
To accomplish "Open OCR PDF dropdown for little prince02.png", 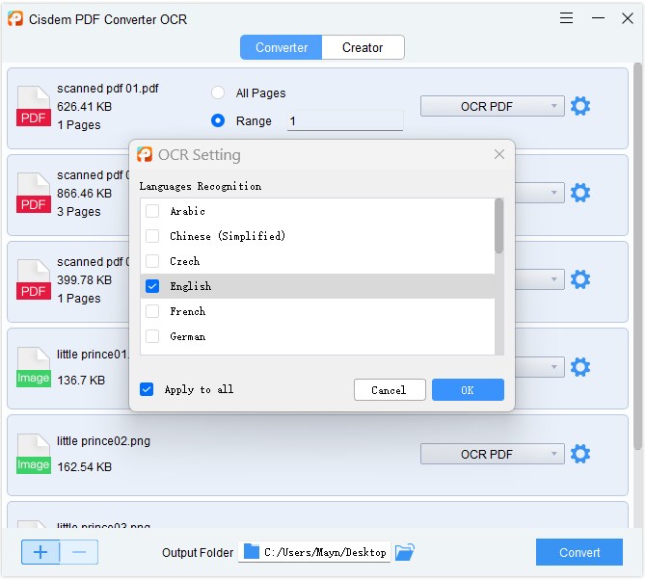I will tap(492, 454).
